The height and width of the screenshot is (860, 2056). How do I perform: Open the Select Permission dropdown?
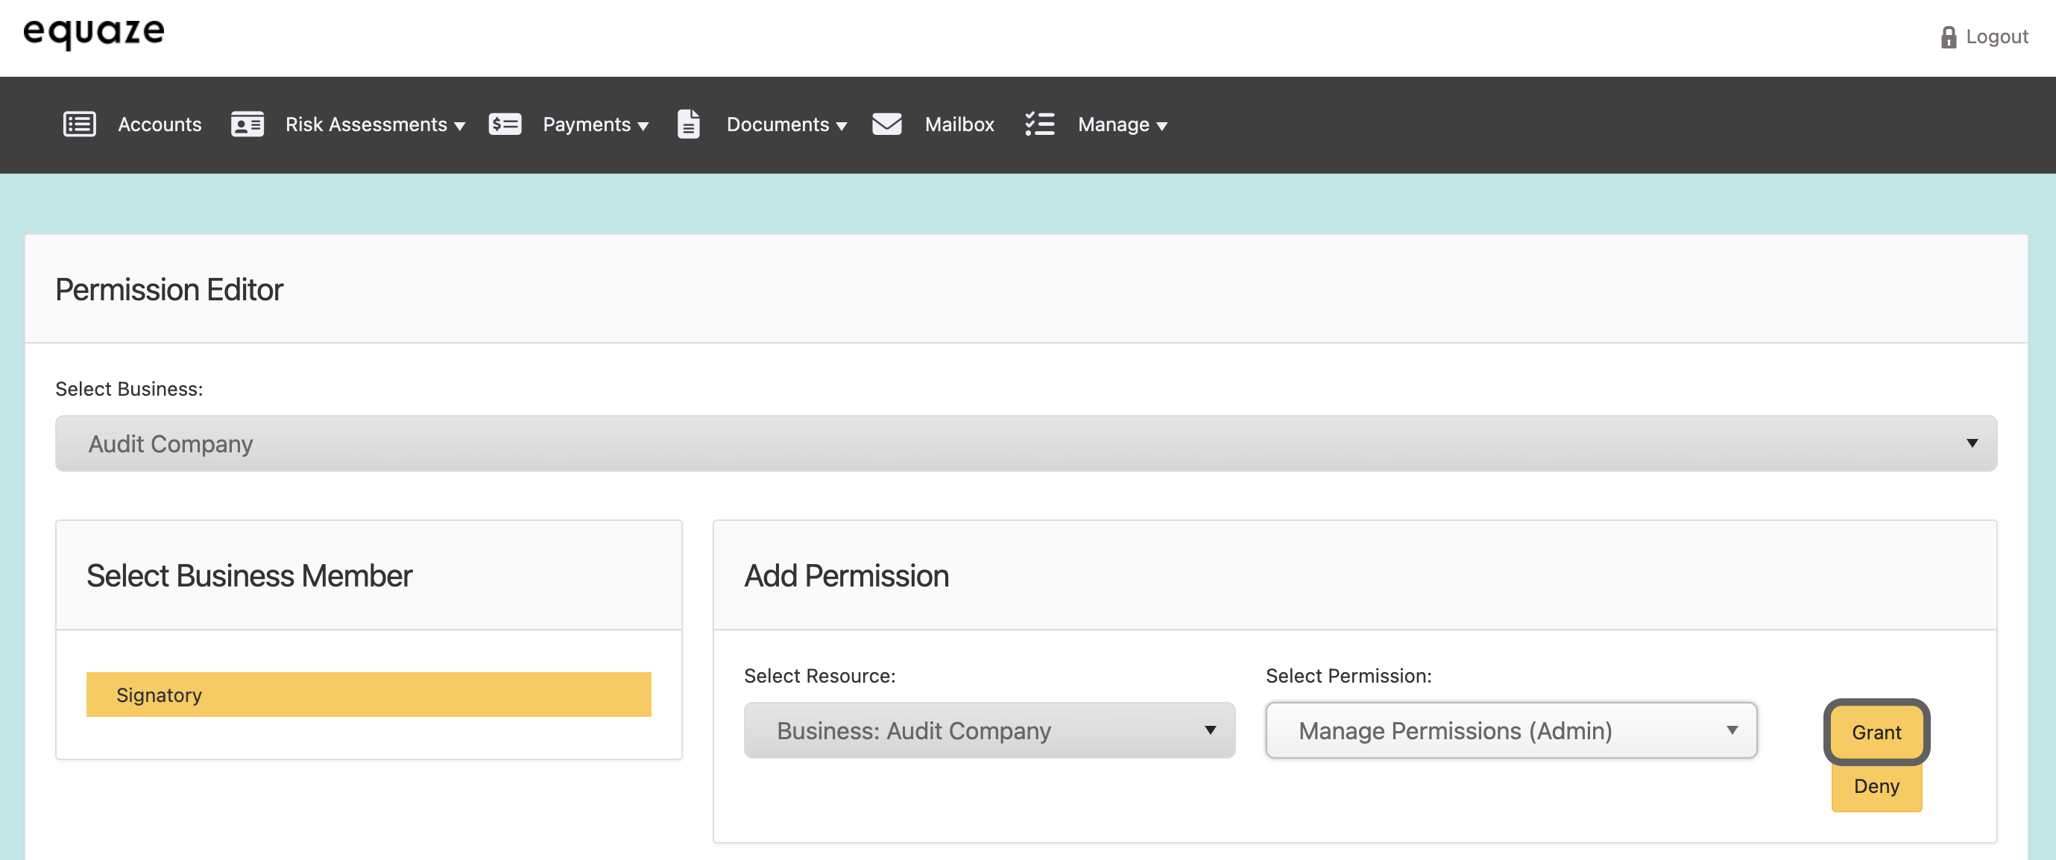click(x=1510, y=731)
